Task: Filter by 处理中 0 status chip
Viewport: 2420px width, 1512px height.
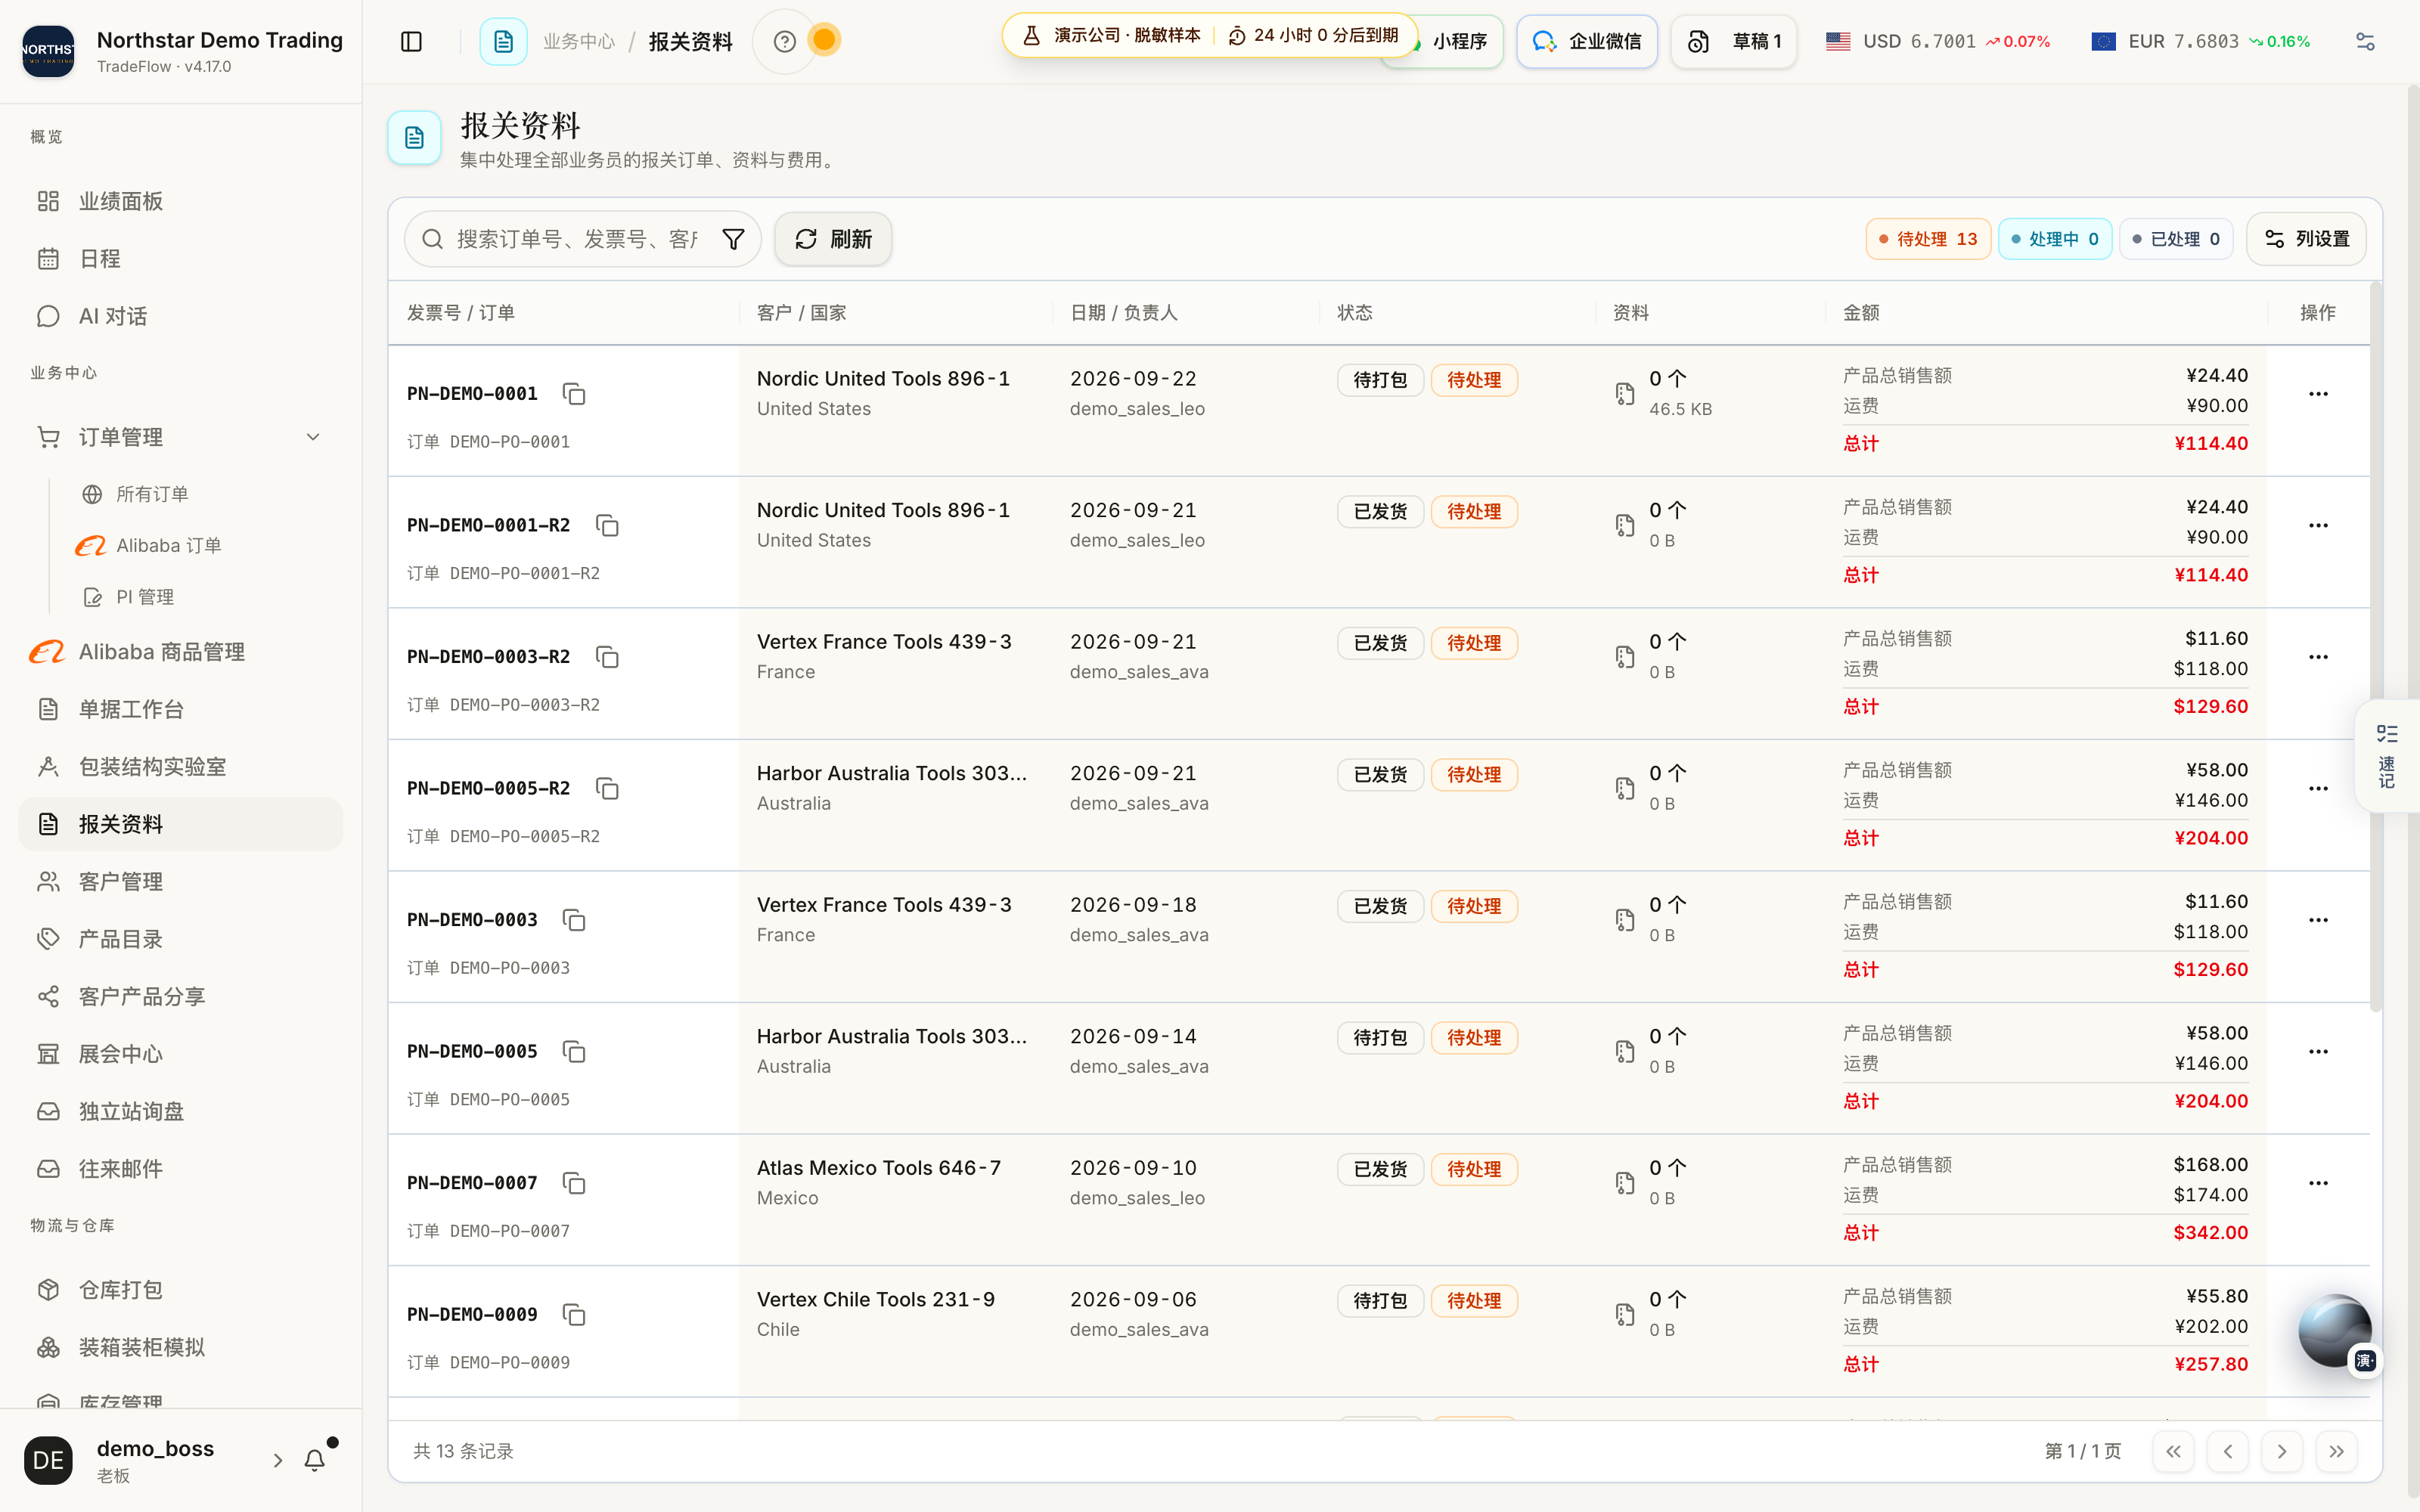Action: (2054, 239)
